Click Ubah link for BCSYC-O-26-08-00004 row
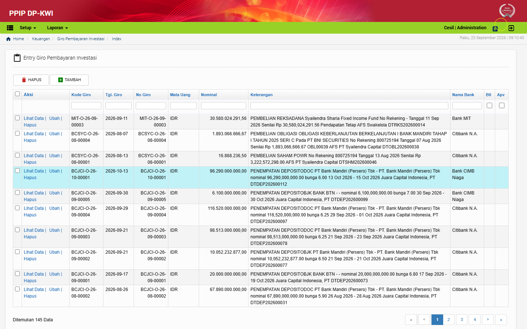This screenshot has width=527, height=329. 55,134
